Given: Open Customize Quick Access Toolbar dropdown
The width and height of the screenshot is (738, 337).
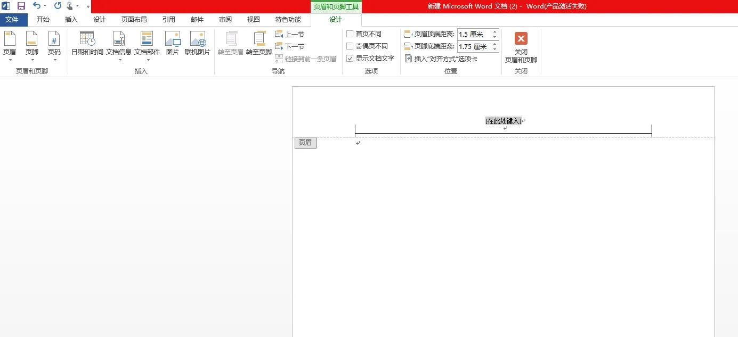Looking at the screenshot, I should [x=88, y=6].
